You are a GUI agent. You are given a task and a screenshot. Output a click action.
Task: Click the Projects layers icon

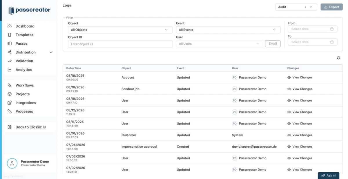point(10,94)
